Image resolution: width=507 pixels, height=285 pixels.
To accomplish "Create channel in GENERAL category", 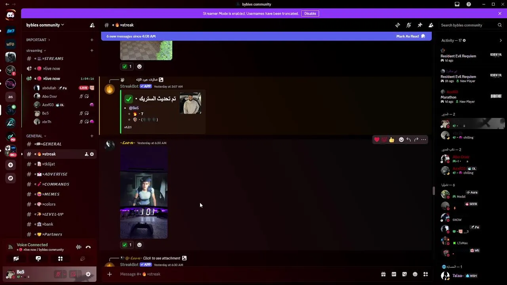I will coord(92,136).
